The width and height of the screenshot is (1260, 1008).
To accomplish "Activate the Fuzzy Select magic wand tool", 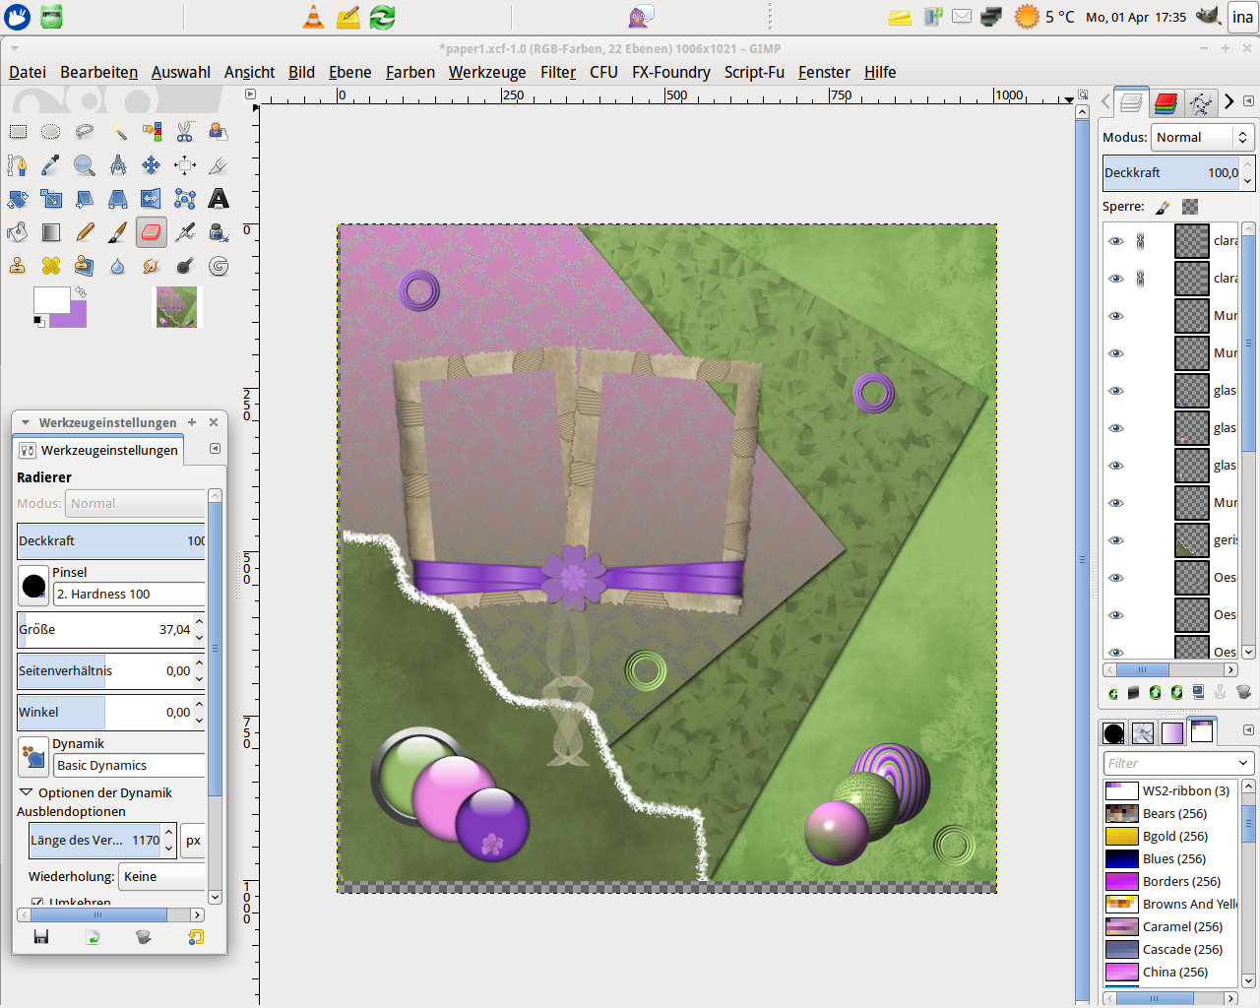I will 118,132.
